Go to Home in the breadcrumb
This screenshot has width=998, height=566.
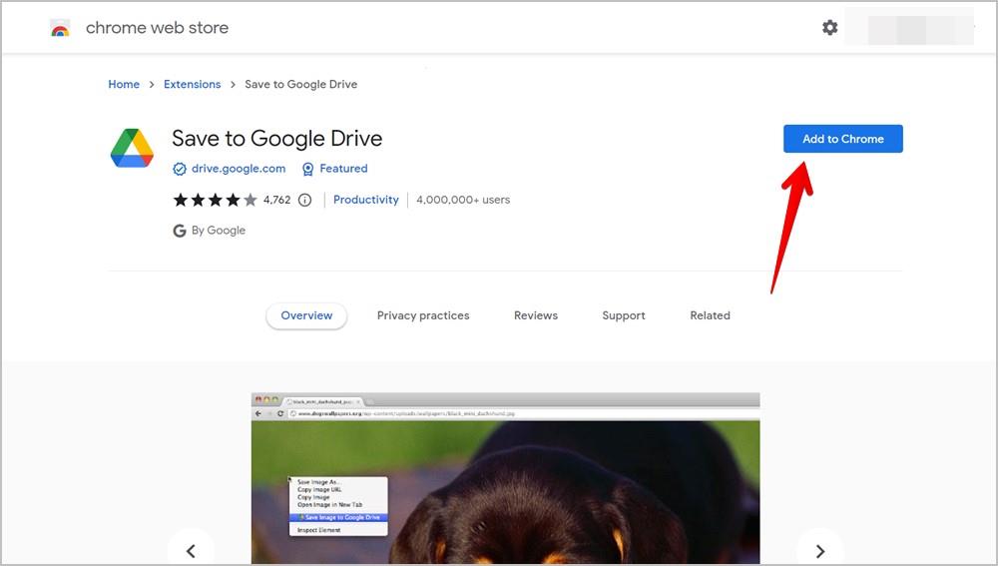[124, 84]
